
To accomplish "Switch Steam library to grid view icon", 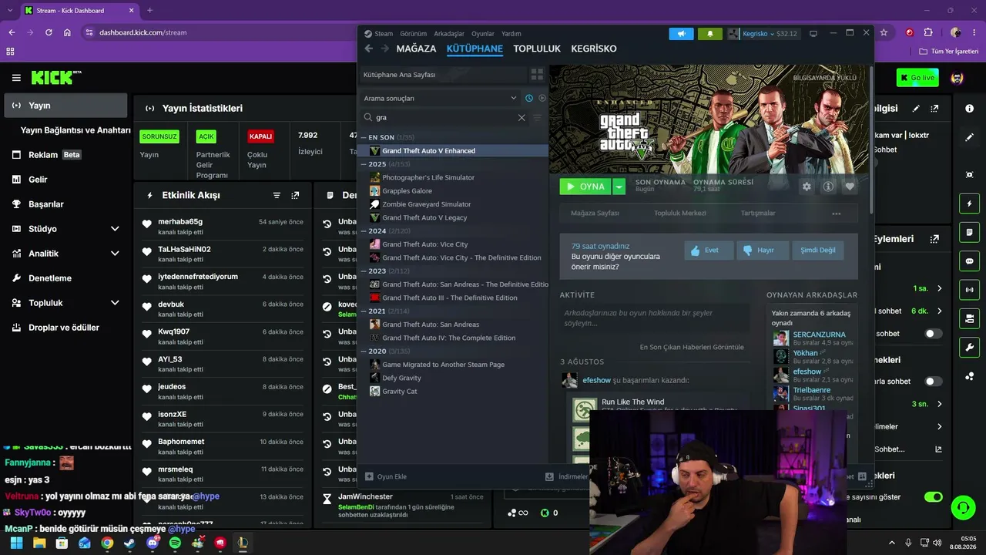I will point(537,75).
